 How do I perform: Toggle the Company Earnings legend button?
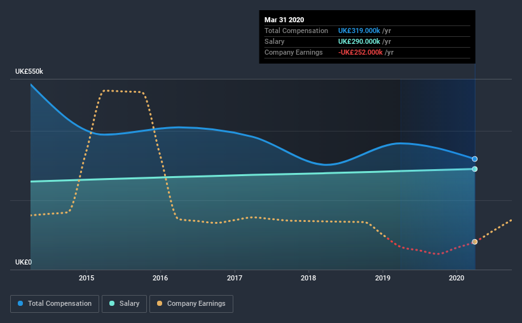pyautogui.click(x=191, y=304)
